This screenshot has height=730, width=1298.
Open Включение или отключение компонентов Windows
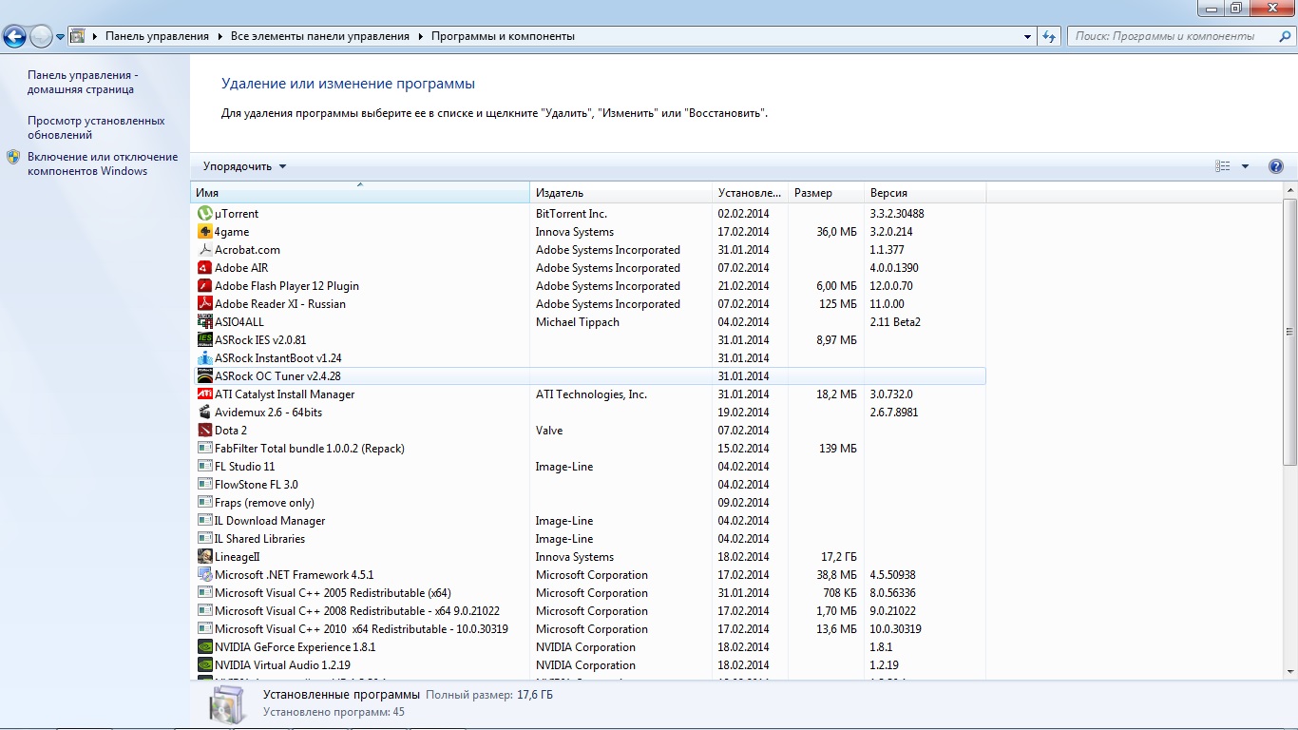point(103,164)
